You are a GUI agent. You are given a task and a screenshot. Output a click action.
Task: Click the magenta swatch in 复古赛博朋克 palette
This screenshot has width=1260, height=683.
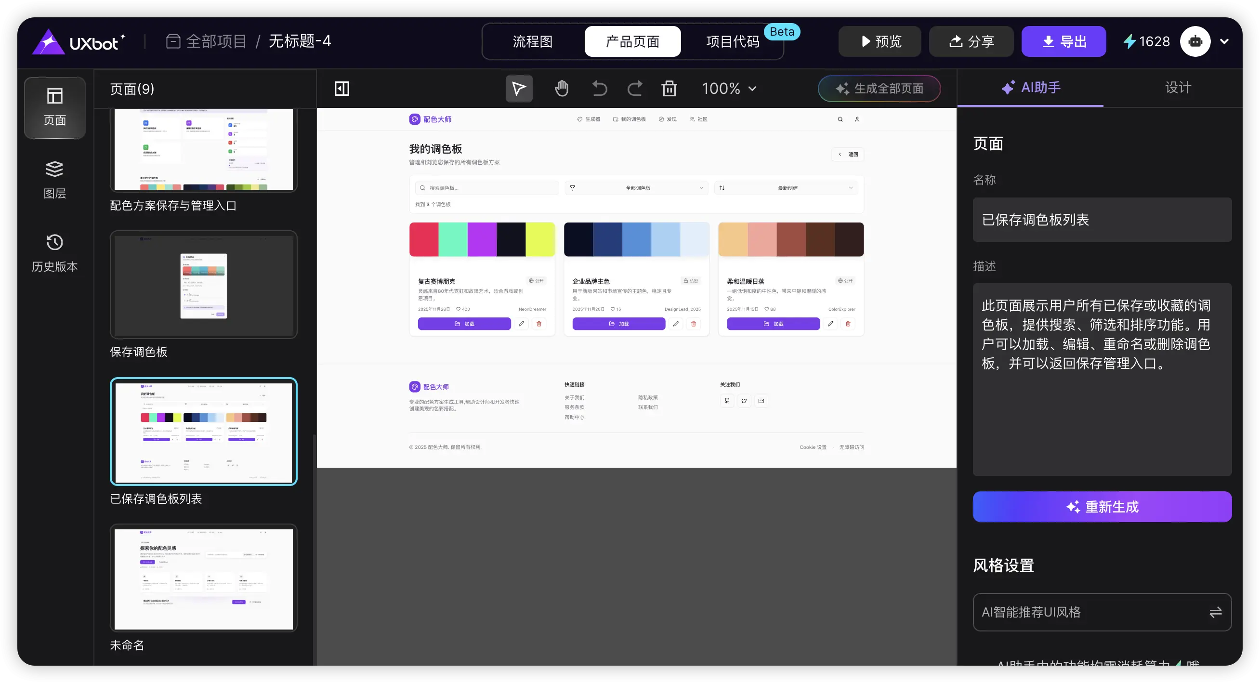482,239
